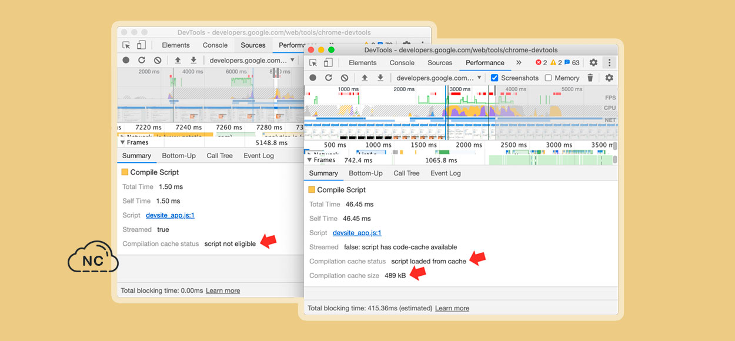
Task: Open the three-dot customize menu in front window
Action: pyautogui.click(x=609, y=62)
